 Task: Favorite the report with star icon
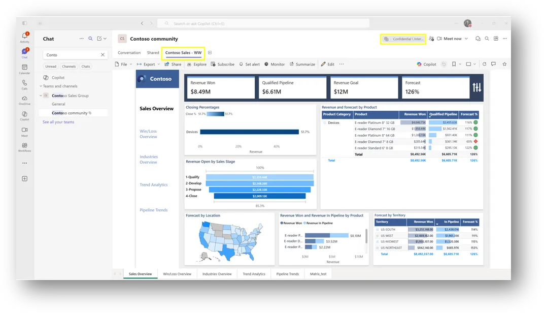tap(504, 64)
